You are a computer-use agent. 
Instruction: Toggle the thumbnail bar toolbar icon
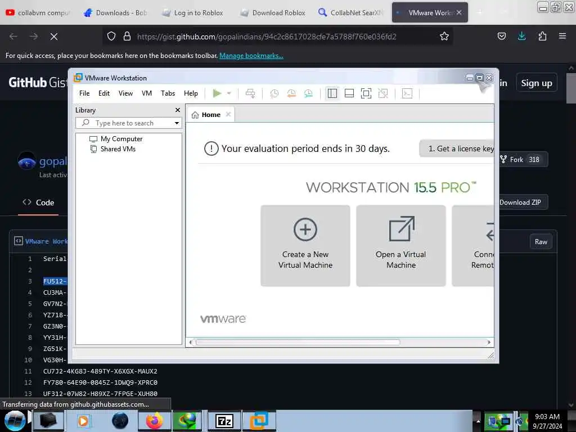[x=349, y=93]
